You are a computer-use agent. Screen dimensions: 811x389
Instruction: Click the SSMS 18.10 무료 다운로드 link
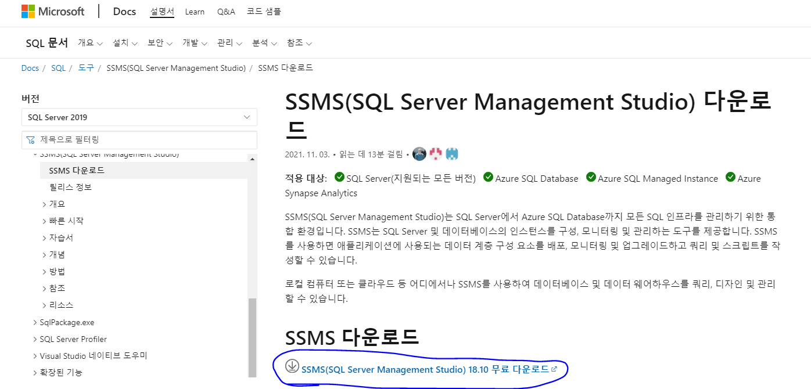(429, 369)
